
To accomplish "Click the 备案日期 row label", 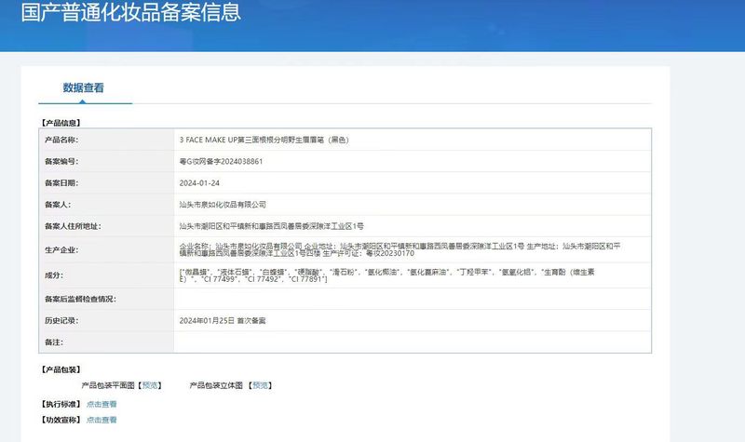I will [x=61, y=183].
